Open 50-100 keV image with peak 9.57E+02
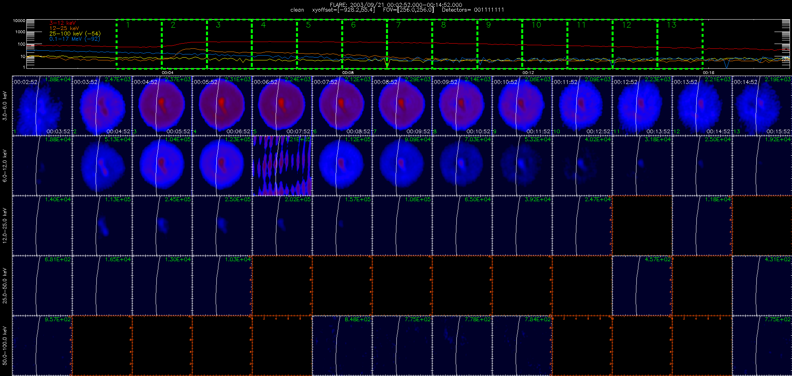The image size is (792, 376). (x=42, y=345)
